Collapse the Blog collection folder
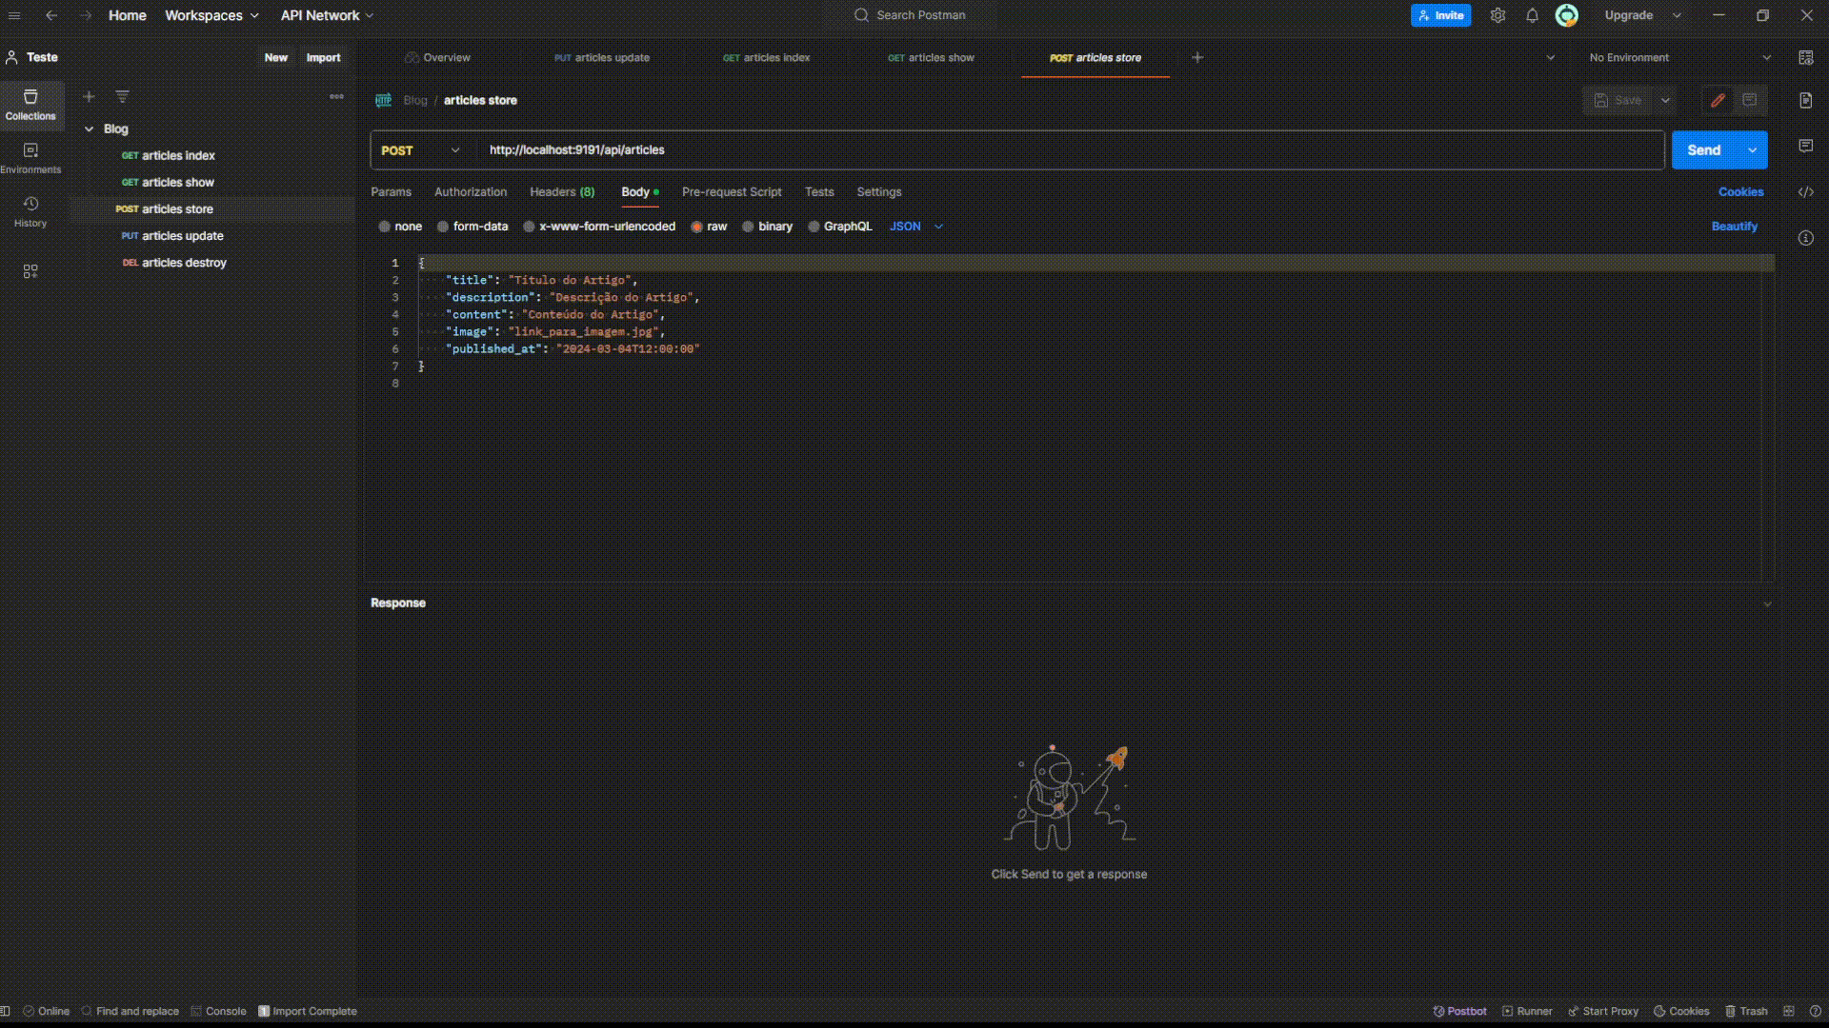This screenshot has width=1829, height=1028. click(90, 128)
